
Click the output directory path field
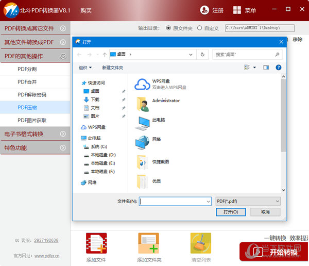[x=260, y=28]
